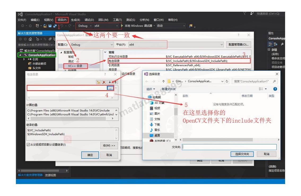Click the up arrow in 选择目录 dialog
Screen dimensions: 301x196
point(163,81)
